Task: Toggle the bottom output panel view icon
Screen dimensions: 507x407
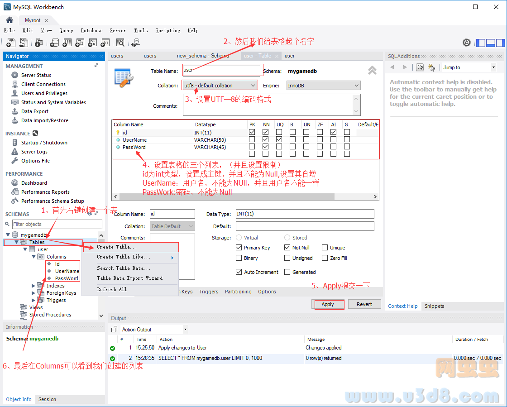Action: (491, 43)
